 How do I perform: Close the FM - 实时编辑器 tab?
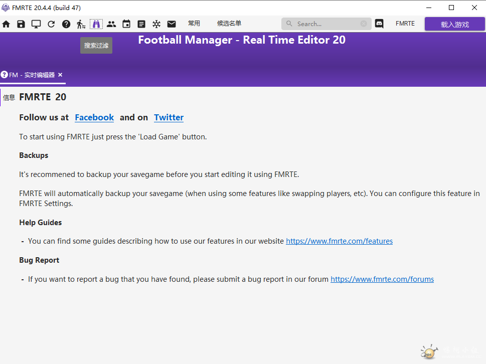(61, 75)
